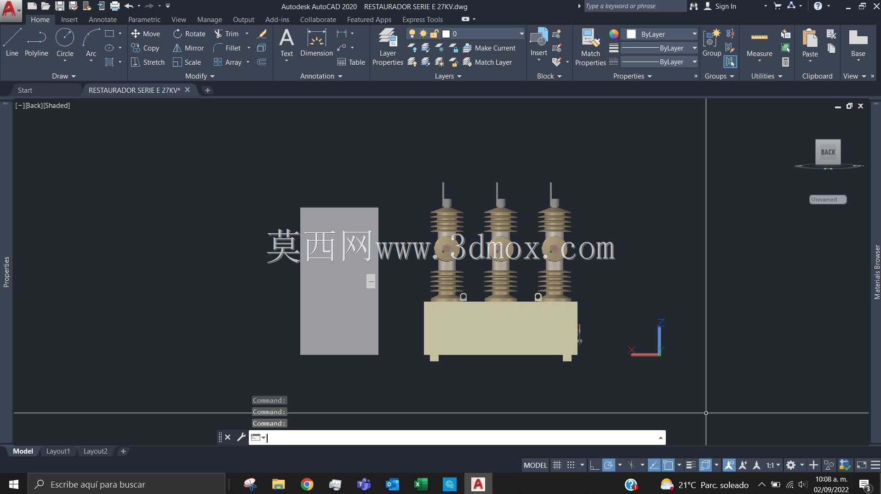The image size is (881, 494).
Task: Activate the Copy command
Action: click(x=145, y=48)
